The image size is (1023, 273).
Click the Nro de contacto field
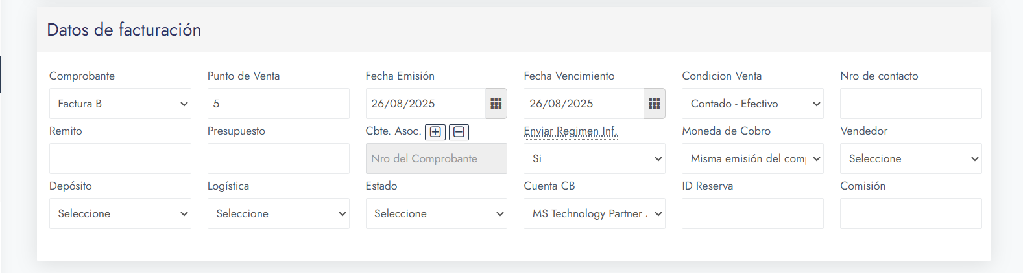point(911,104)
